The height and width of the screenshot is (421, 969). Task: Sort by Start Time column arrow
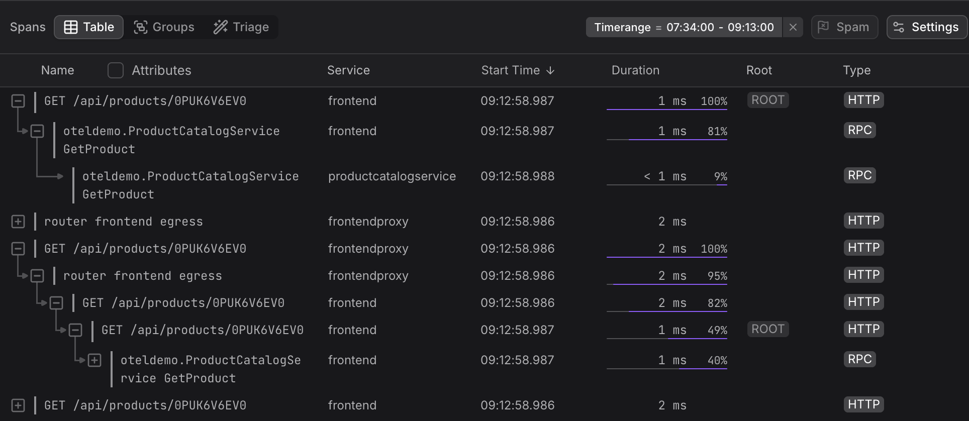(550, 70)
